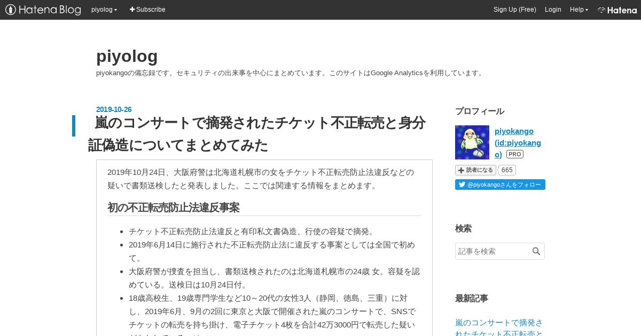Open the piyokango (id:piyokango) profile link
The image size is (641, 336).
518,142
